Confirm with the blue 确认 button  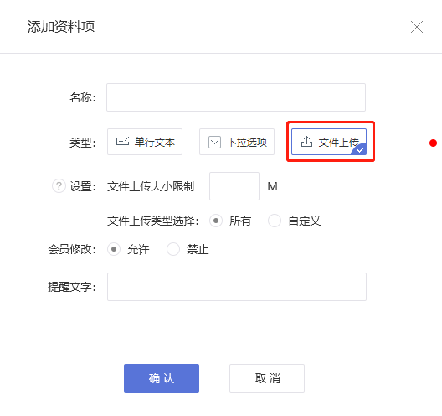pos(162,378)
